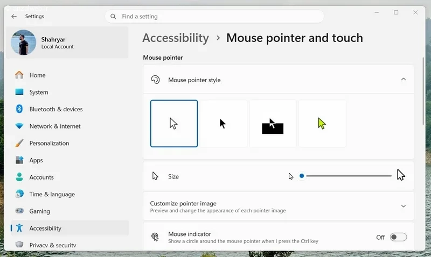431x257 pixels.
Task: Select the white mouse pointer style
Action: (174, 124)
